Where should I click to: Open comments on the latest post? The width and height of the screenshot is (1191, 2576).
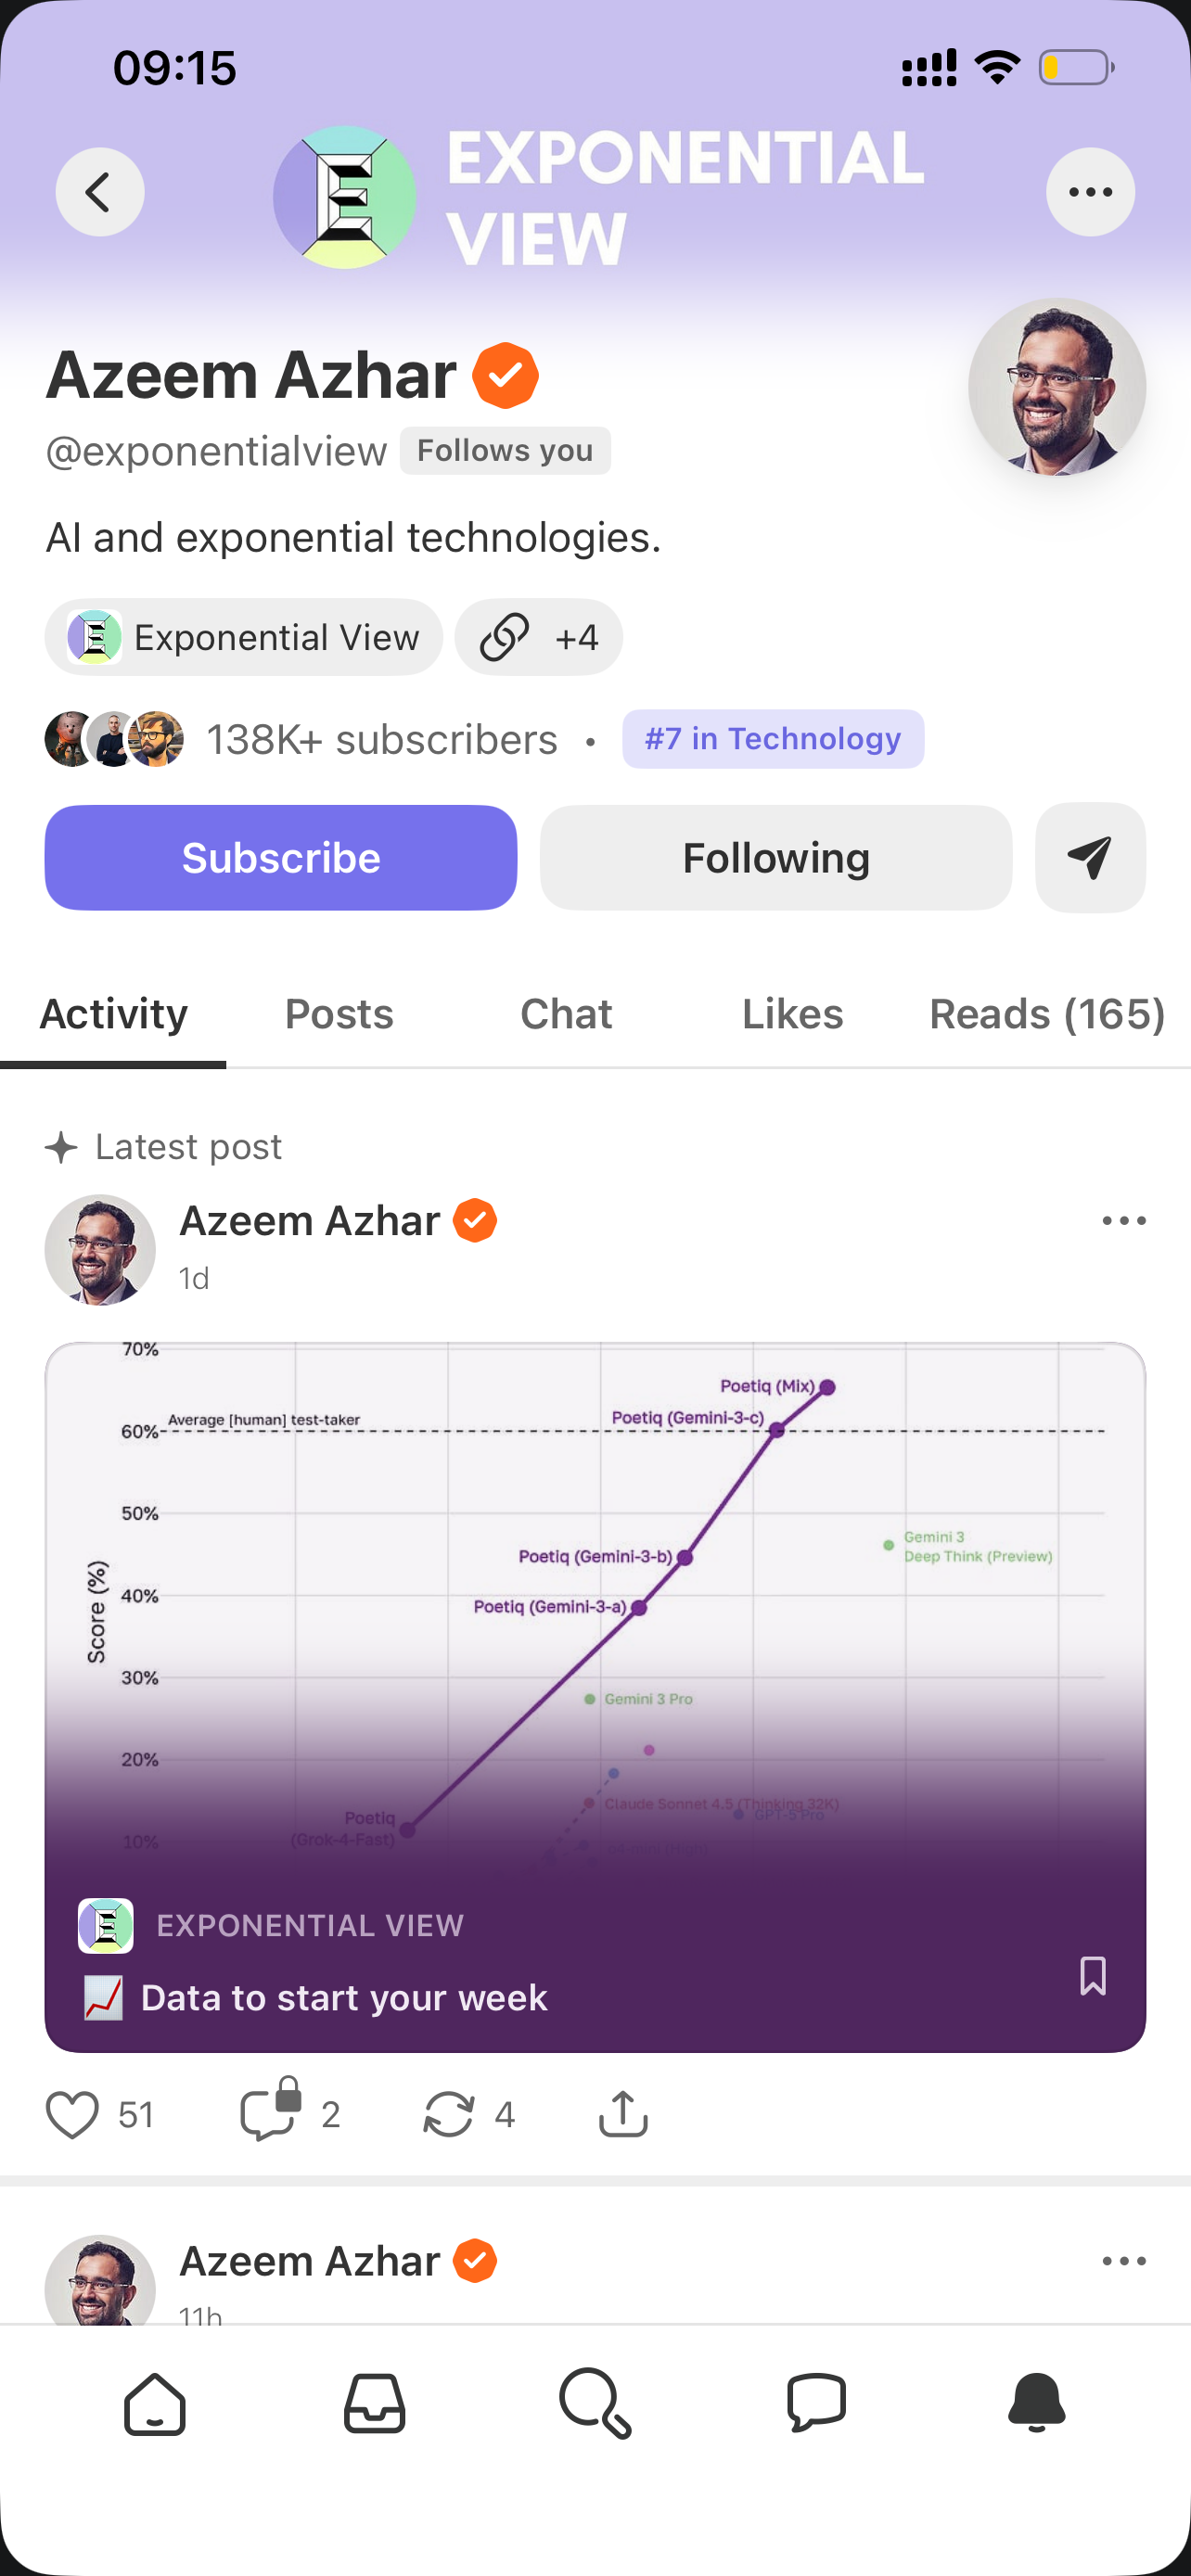point(269,2114)
